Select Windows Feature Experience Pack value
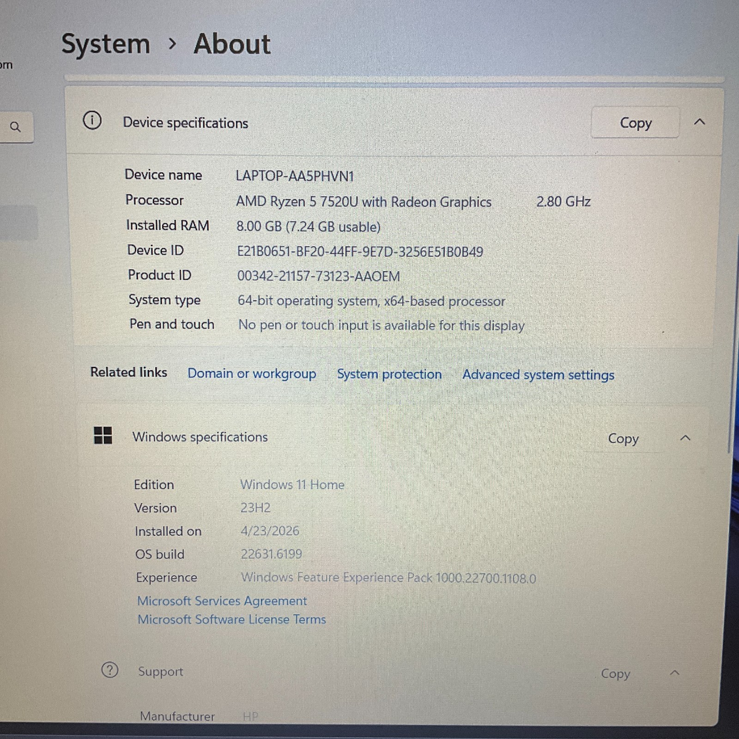Screen dimensions: 739x739 pos(388,577)
